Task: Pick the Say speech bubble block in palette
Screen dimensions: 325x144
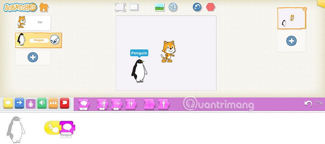Action: click(84, 104)
